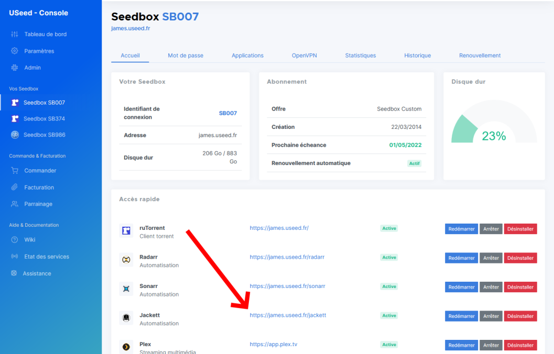Viewport: 554px width, 354px height.
Task: Uninstall Jackett with Désinstaller button
Action: tap(520, 316)
